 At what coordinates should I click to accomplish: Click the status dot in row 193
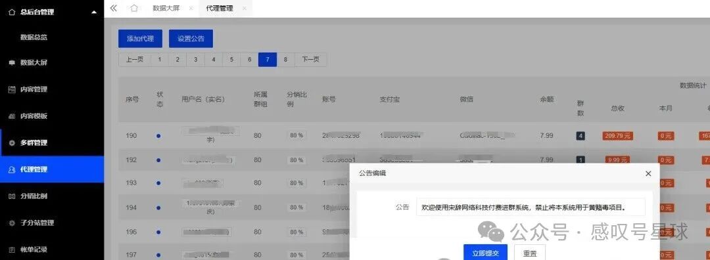tap(158, 183)
